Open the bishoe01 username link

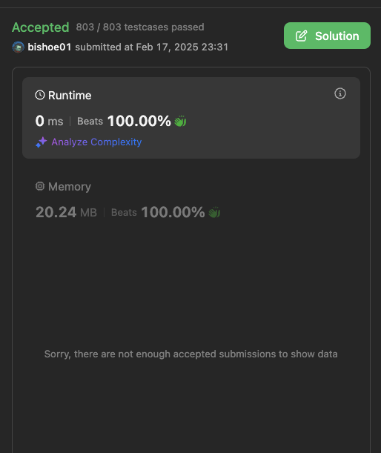[x=50, y=47]
